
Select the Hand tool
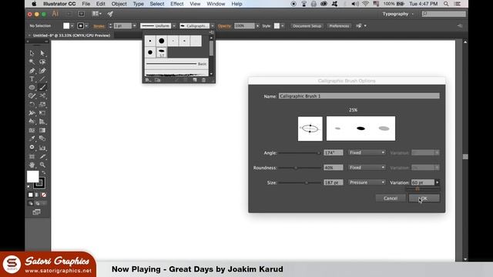pyautogui.click(x=32, y=165)
